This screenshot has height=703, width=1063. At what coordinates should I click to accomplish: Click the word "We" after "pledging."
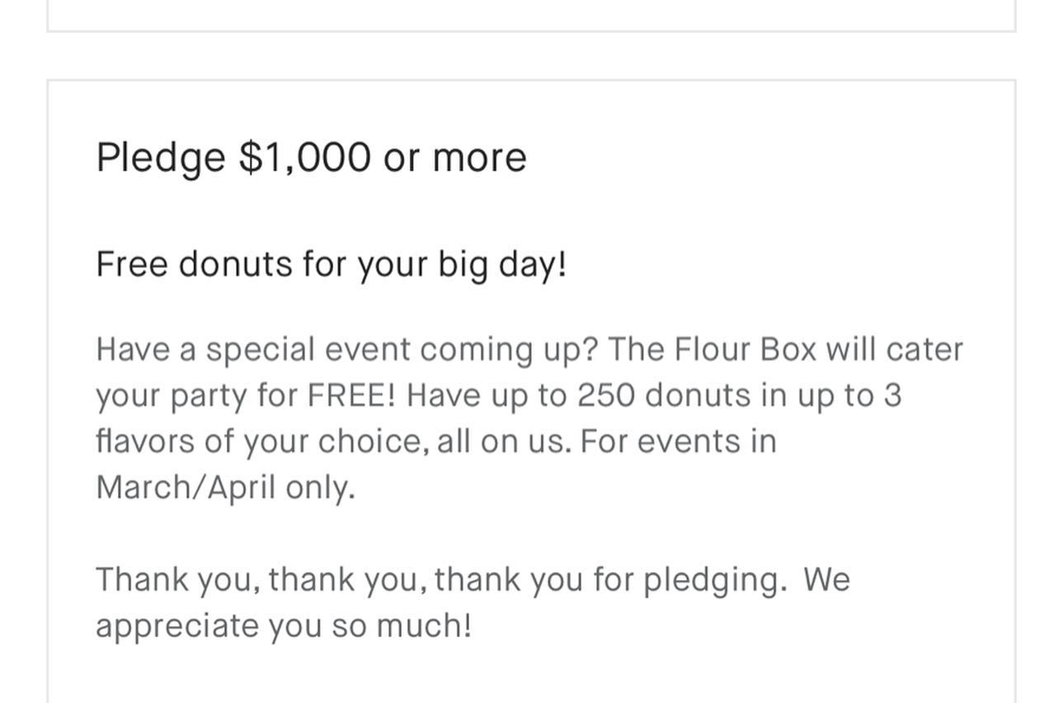pos(826,579)
